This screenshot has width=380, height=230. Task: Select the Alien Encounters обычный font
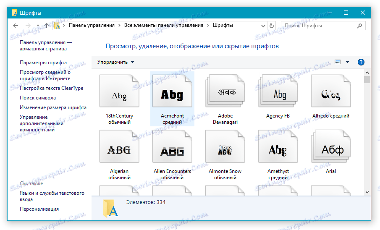click(172, 154)
